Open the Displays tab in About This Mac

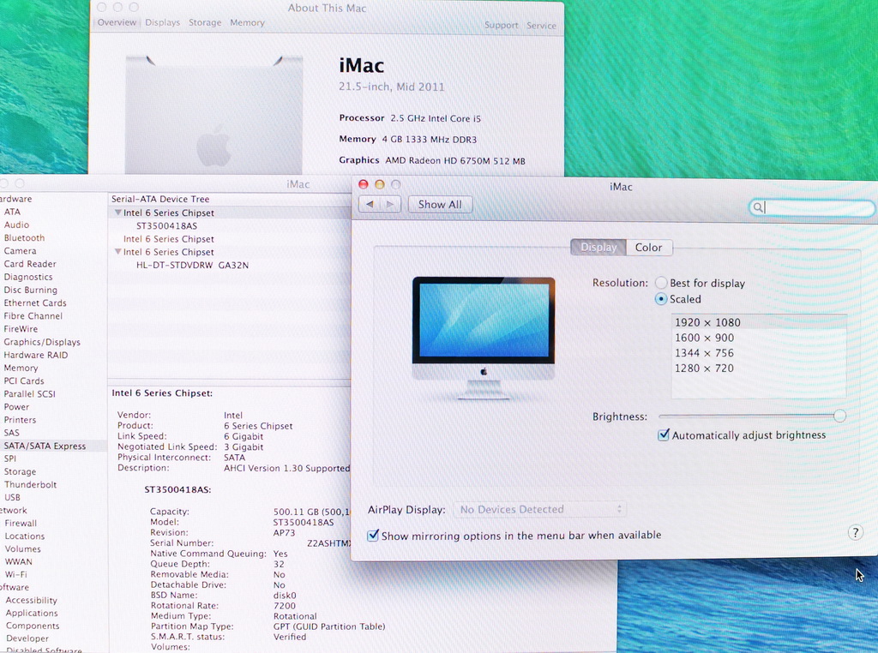click(162, 22)
